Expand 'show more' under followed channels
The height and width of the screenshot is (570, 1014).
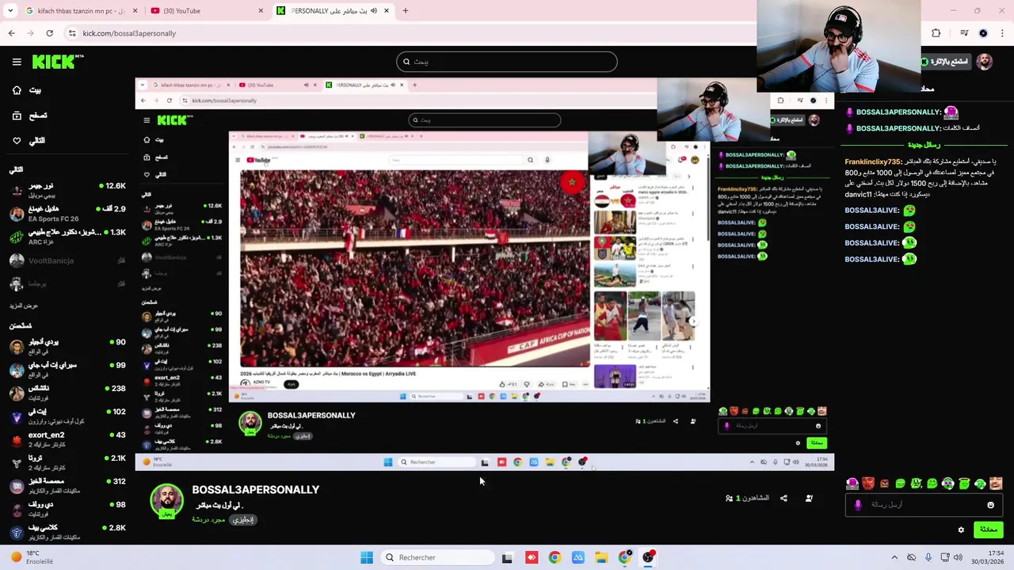24,306
